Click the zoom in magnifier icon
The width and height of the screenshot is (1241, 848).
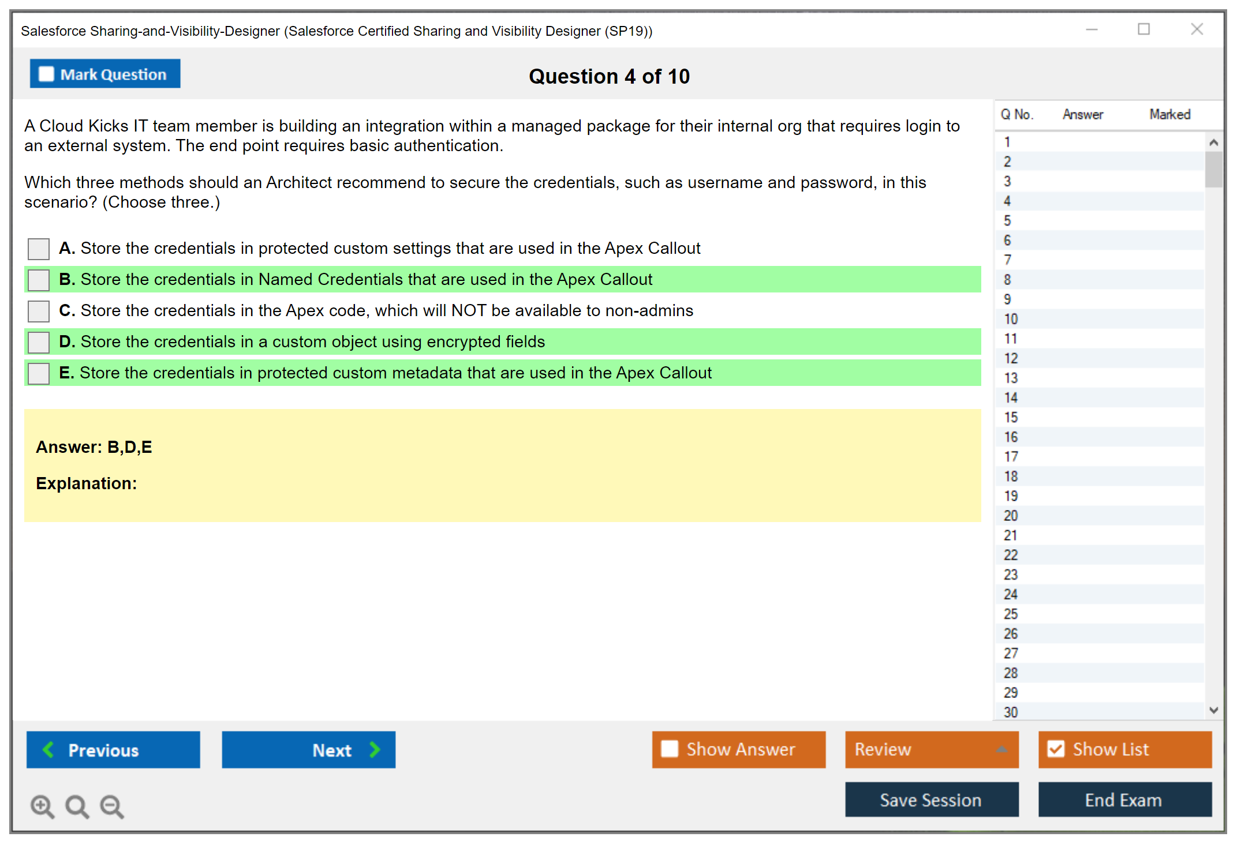pos(42,806)
